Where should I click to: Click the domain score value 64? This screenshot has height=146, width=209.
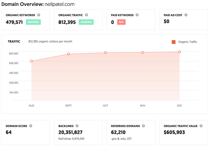(x=9, y=132)
